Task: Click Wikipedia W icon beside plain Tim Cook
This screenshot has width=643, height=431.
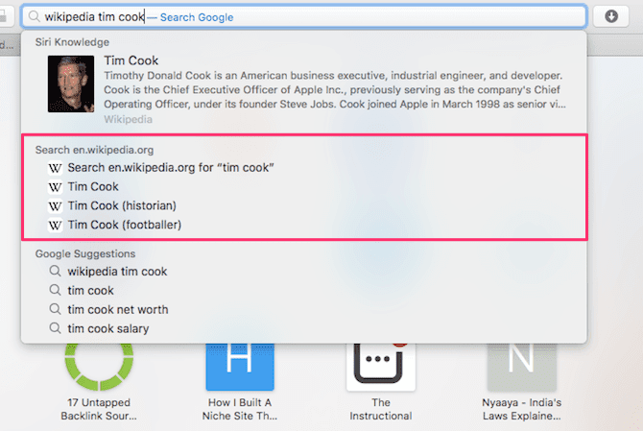Action: pyautogui.click(x=55, y=187)
